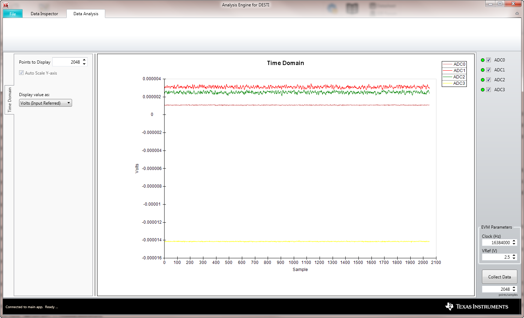This screenshot has width=524, height=318.
Task: Click the green status indicator beside ADC2
Action: coord(483,80)
